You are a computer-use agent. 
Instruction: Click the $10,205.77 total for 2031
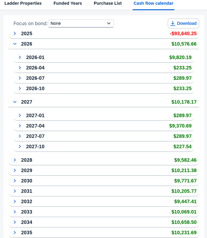[x=184, y=191]
